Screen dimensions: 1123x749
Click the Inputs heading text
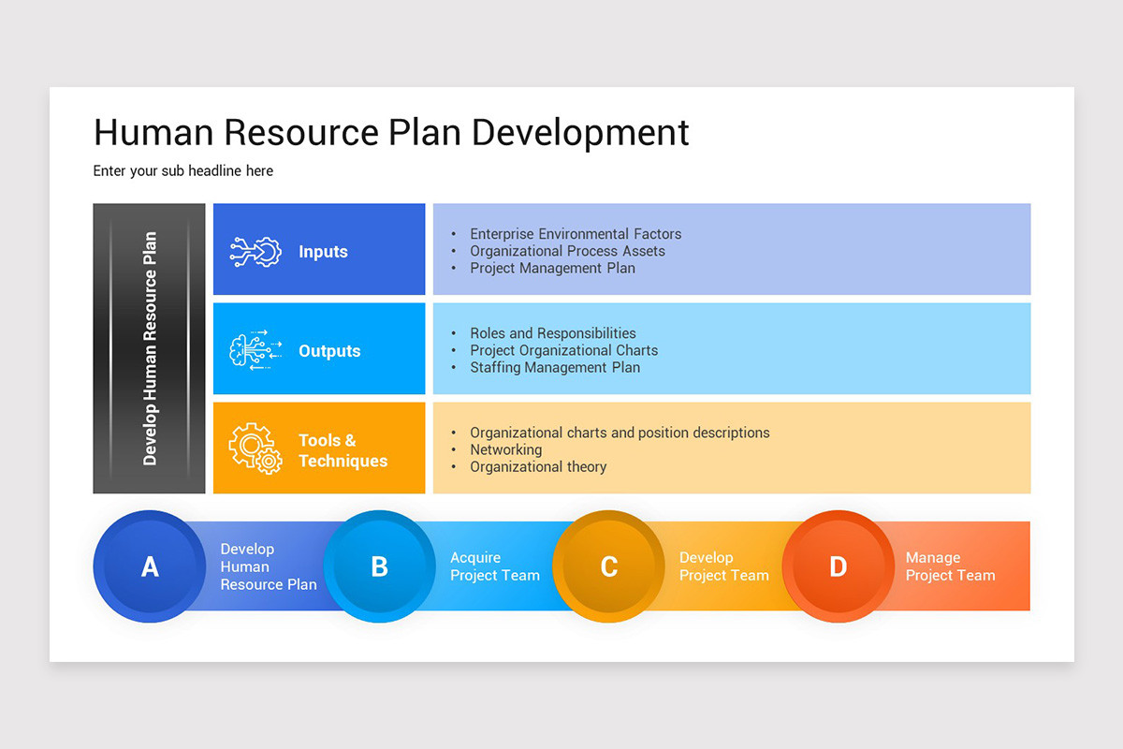coord(323,252)
